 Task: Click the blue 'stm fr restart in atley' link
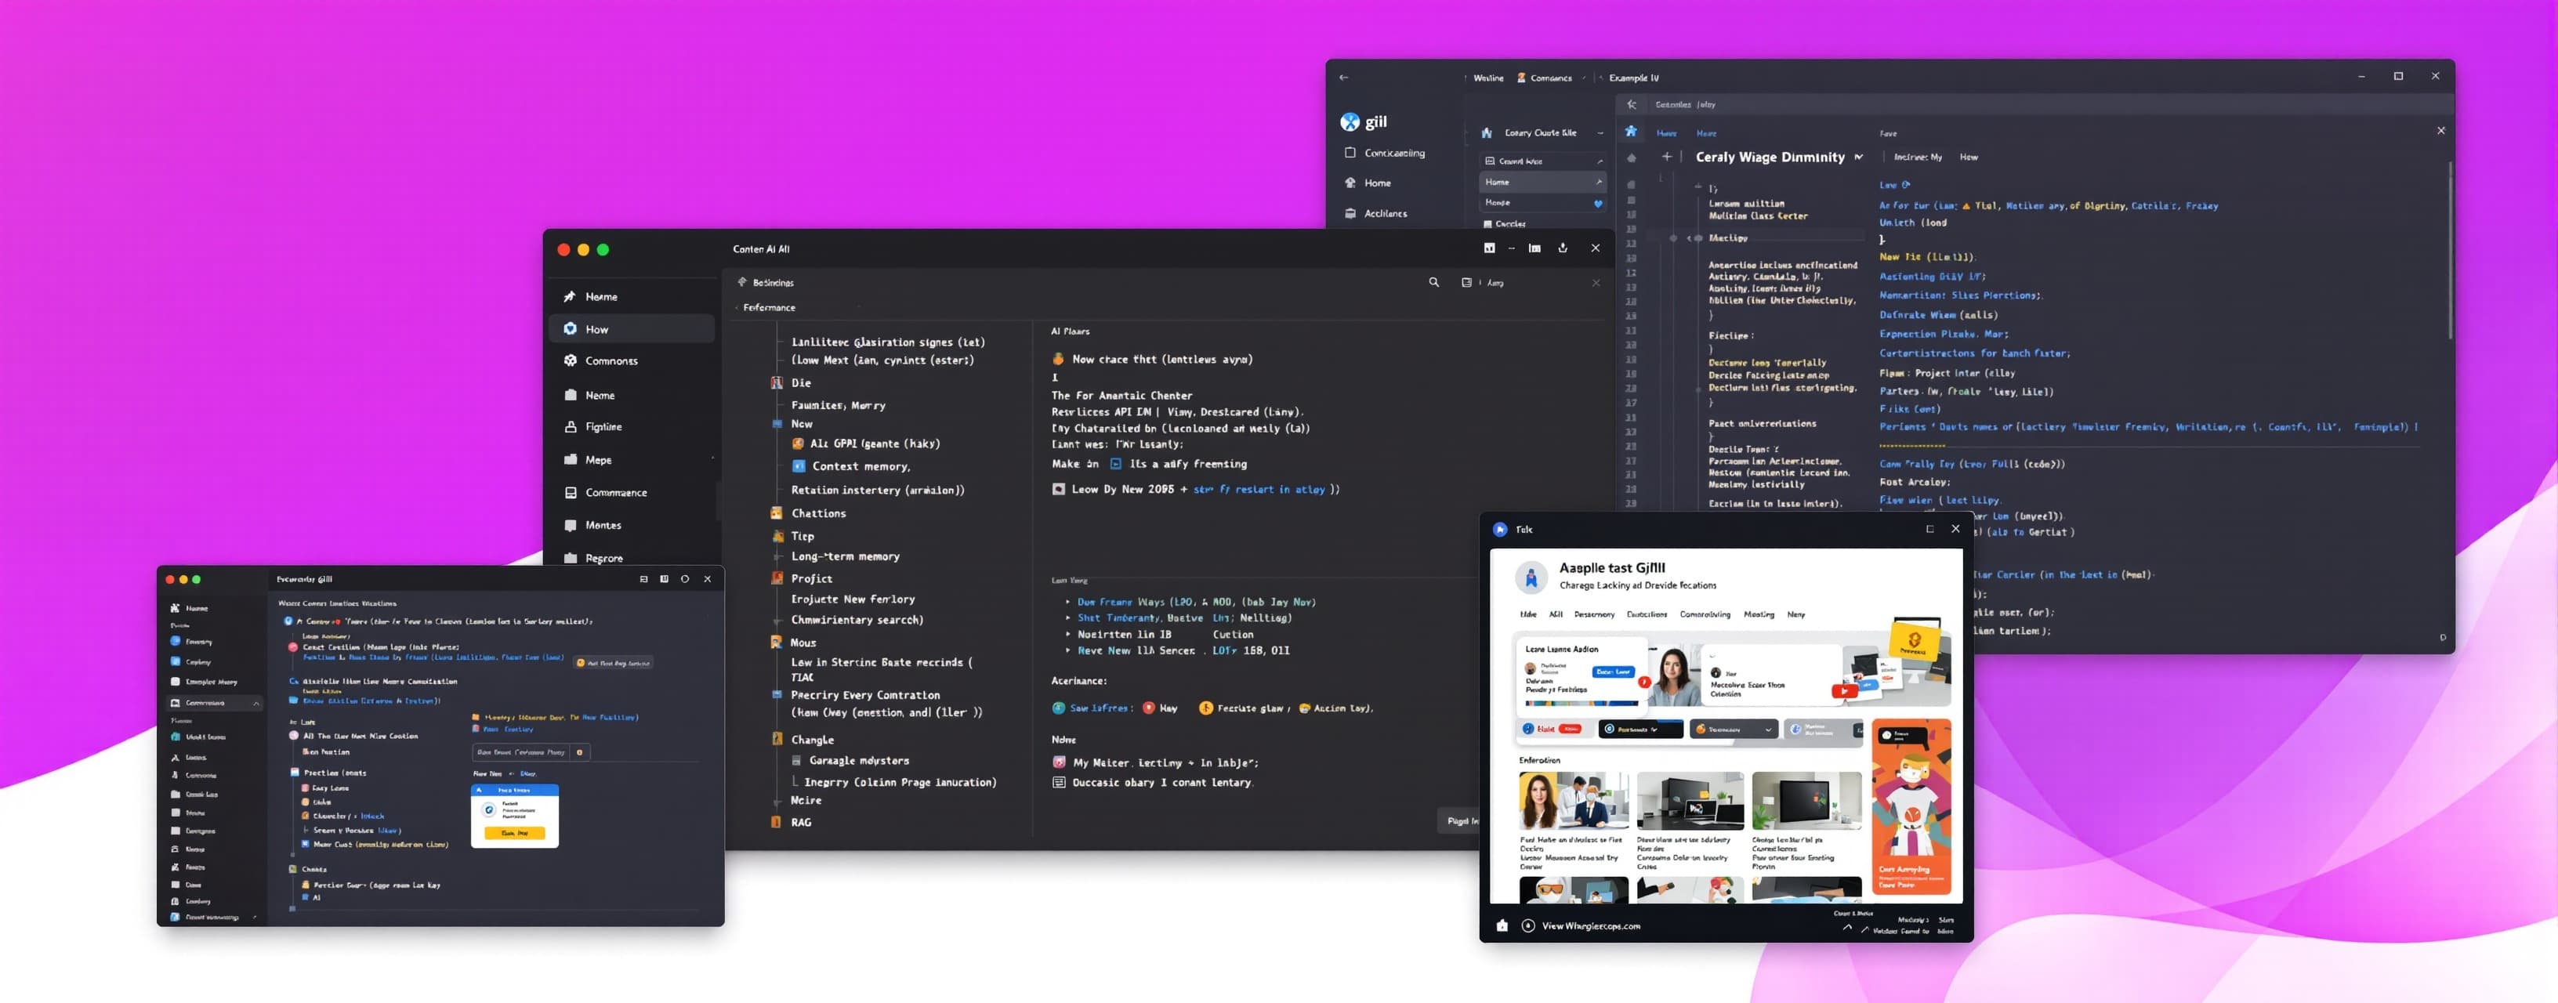coord(1258,490)
